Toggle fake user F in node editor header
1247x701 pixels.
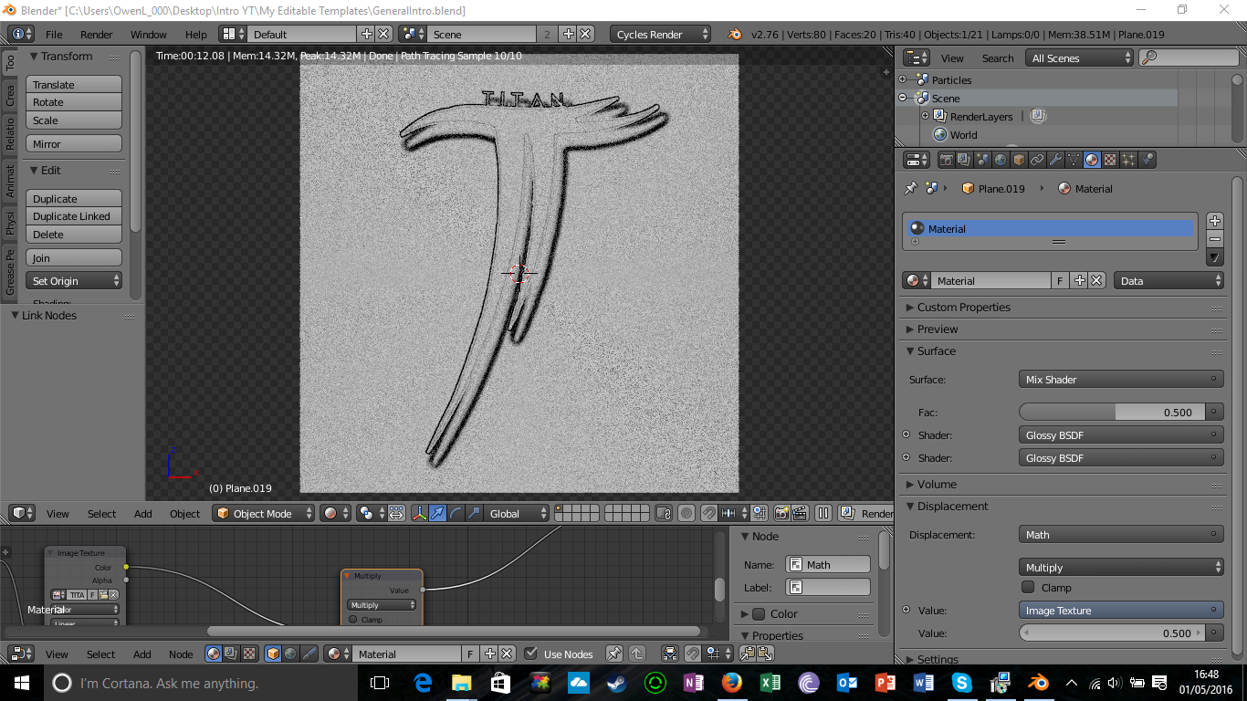[x=470, y=654]
